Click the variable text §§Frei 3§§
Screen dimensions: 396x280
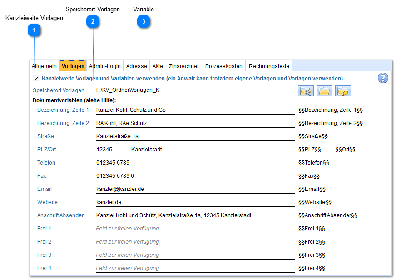coord(312,255)
